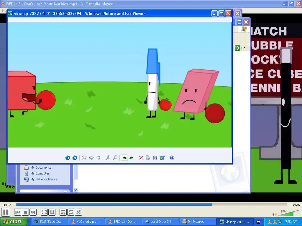Screen dimensions: 302x226
Task: Restore down the VLC window
Action: (291, 4)
